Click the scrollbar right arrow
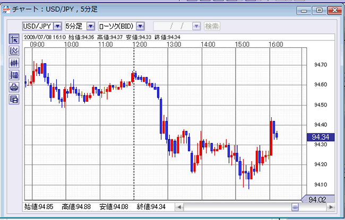Screen dimensions: 345x220 click(x=331, y=207)
